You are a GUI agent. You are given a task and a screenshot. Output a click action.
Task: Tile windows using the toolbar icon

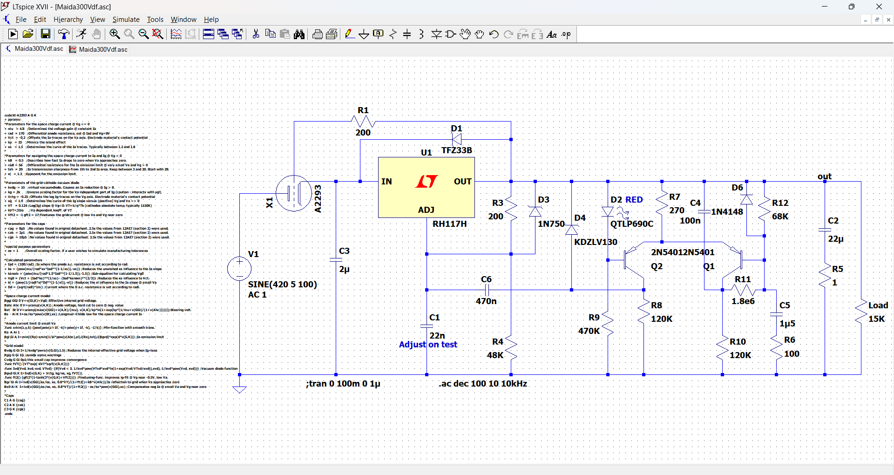tap(209, 34)
